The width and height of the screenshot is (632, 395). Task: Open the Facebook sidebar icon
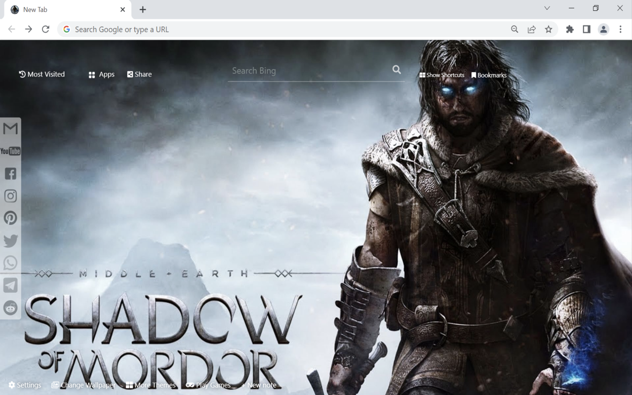coord(10,173)
